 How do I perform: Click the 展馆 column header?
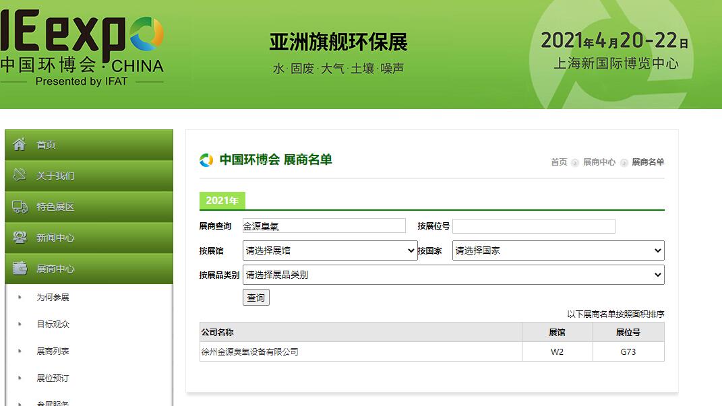[557, 332]
